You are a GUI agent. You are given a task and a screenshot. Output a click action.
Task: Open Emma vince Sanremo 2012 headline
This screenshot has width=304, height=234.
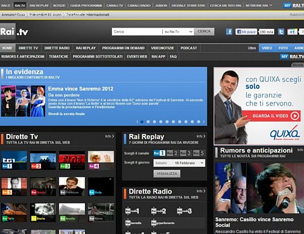point(81,89)
